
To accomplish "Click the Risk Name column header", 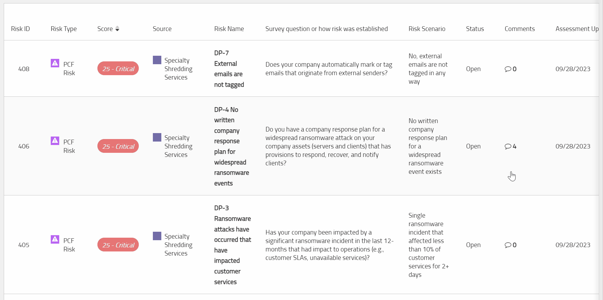I will (229, 29).
